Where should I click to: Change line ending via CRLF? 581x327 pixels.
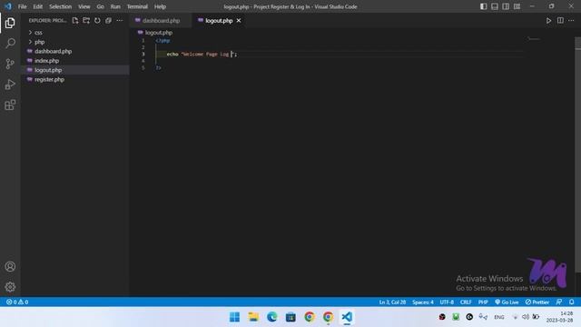(466, 302)
